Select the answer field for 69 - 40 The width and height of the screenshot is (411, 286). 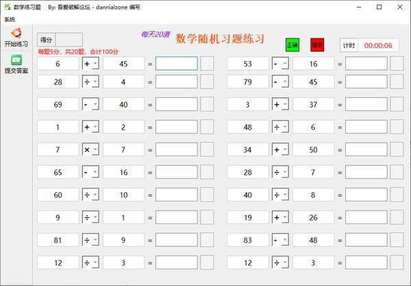pos(177,104)
